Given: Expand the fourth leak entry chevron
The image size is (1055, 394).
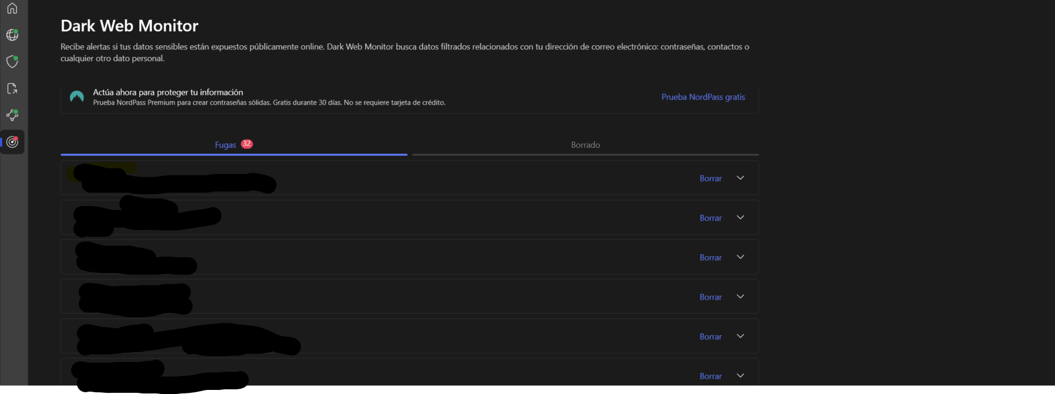Looking at the screenshot, I should click(x=741, y=297).
